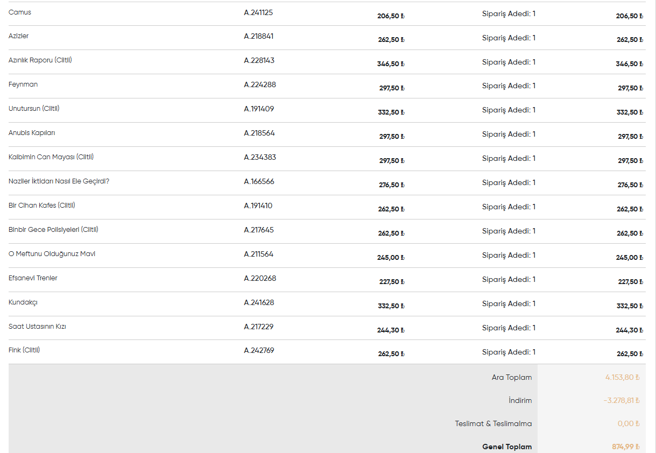Open Naziler İktidarı Nasıl Ele Geçirdi?
656x453 pixels.
pos(59,181)
